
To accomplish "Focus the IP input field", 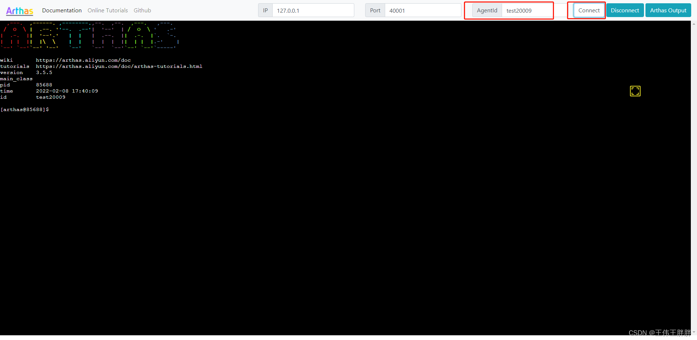I will [313, 11].
